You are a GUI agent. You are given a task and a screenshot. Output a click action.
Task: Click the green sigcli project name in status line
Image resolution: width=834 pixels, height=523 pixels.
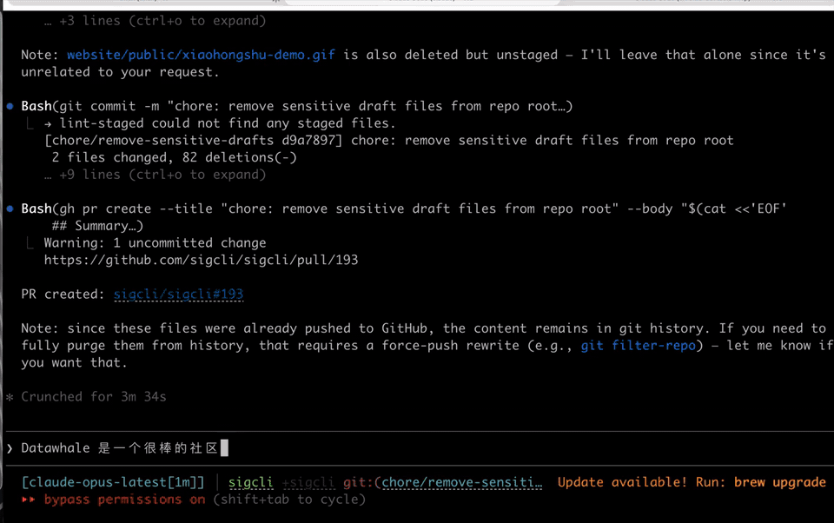[x=250, y=482]
